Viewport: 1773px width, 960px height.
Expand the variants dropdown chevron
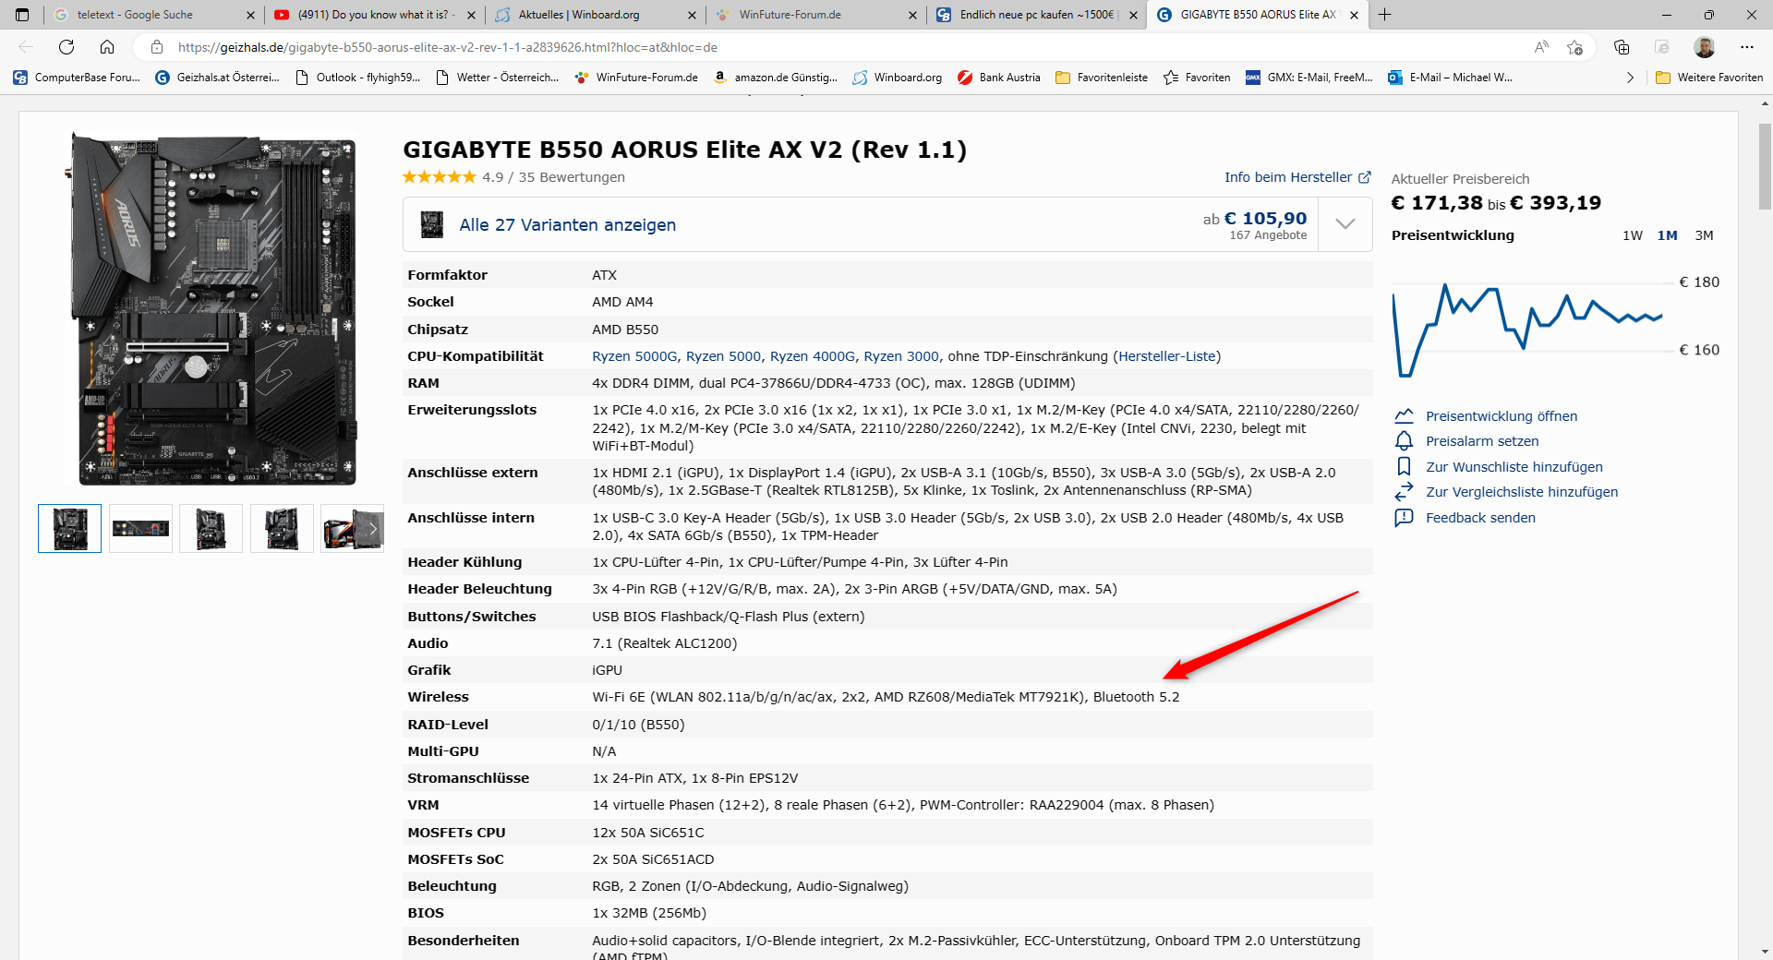tap(1345, 224)
